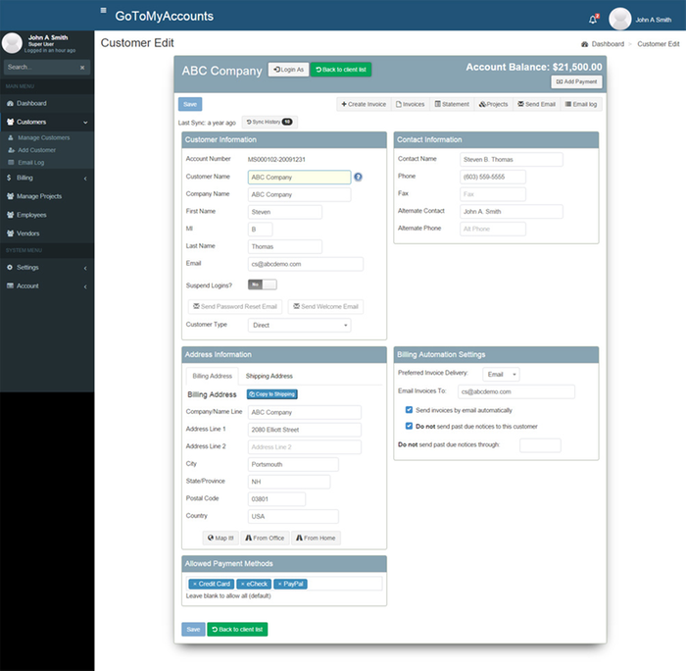This screenshot has height=671, width=686.
Task: Remove the PayPal payment method tag
Action: click(x=279, y=584)
